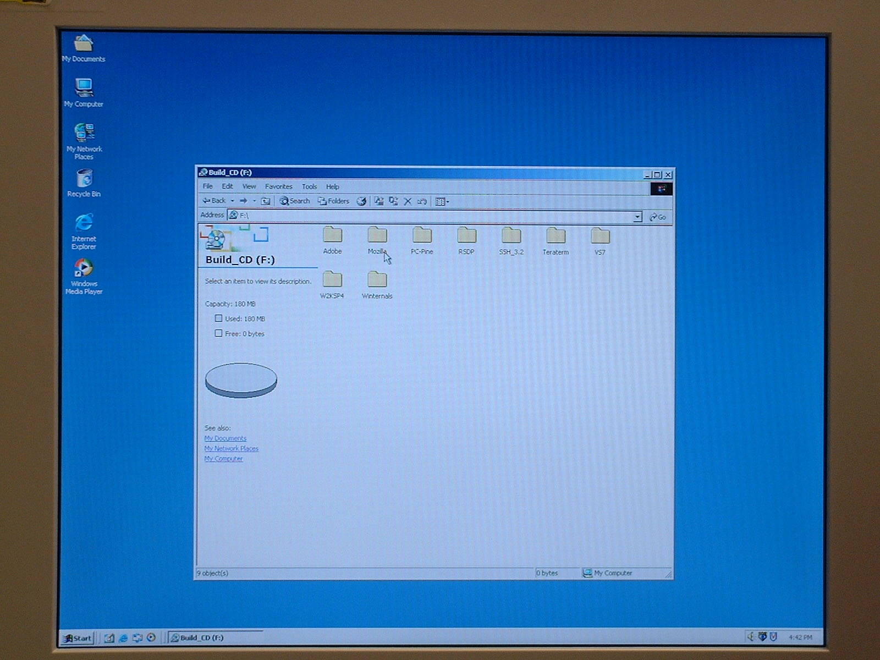Click the Used space legend color box
The height and width of the screenshot is (660, 880).
(218, 318)
